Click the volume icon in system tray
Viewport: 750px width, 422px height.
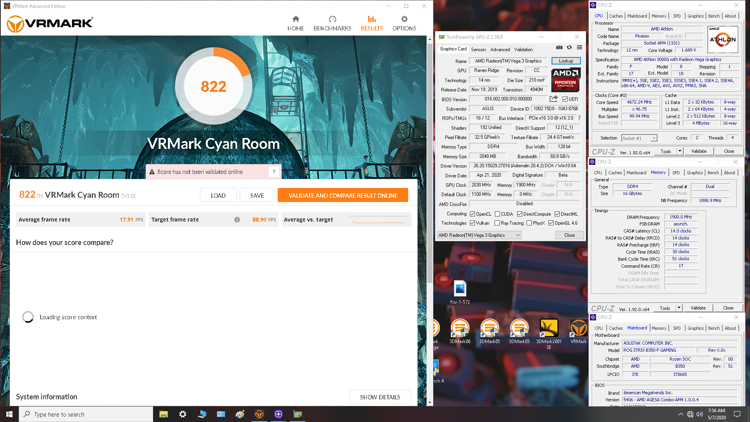click(x=699, y=414)
